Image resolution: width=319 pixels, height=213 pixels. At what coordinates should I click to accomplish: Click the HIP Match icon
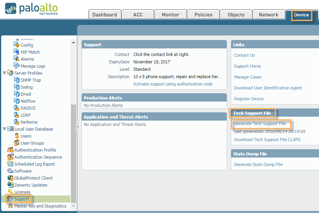[16, 52]
